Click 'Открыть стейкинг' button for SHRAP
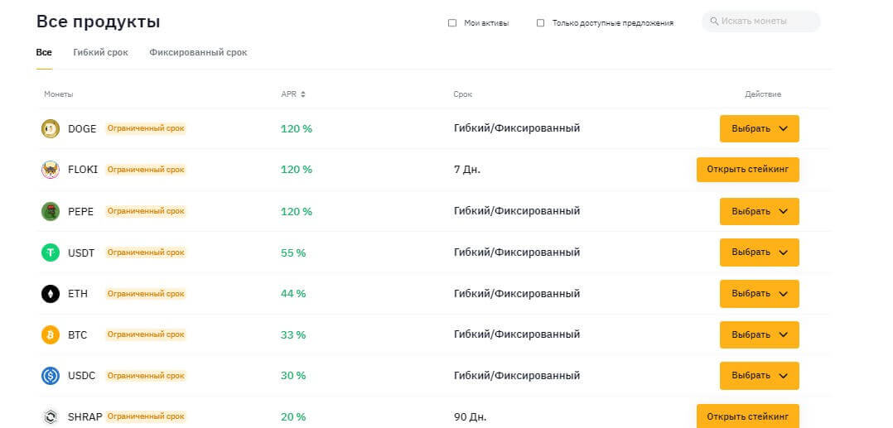Viewport: 893px width, 428px height. coord(747,416)
